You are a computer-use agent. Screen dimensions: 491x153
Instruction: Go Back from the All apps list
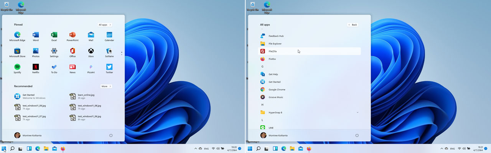tap(353, 24)
